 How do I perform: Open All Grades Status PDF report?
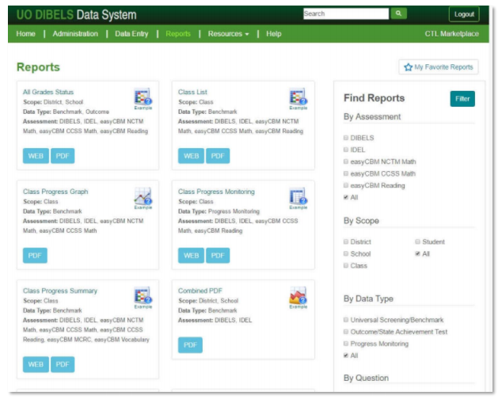click(x=63, y=156)
